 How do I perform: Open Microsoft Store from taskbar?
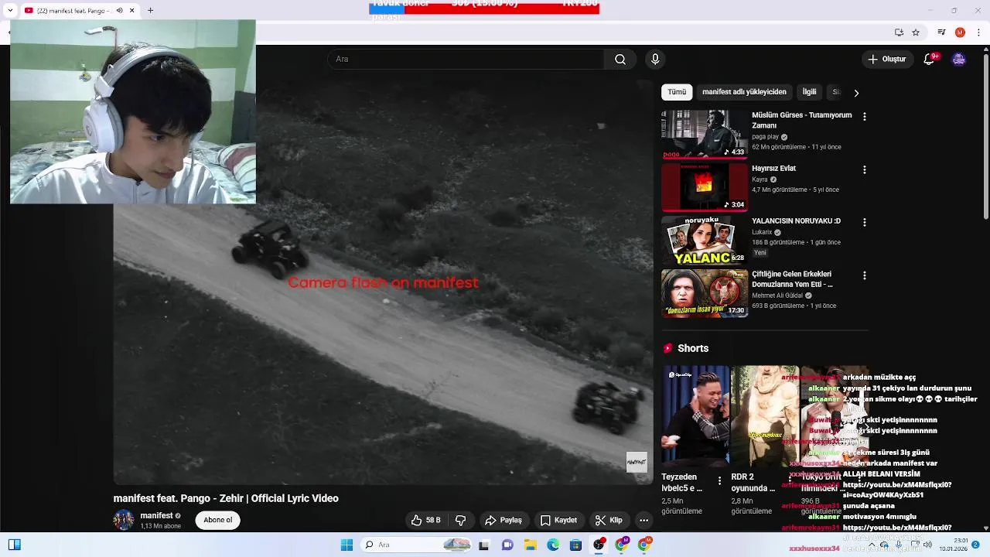(x=575, y=545)
